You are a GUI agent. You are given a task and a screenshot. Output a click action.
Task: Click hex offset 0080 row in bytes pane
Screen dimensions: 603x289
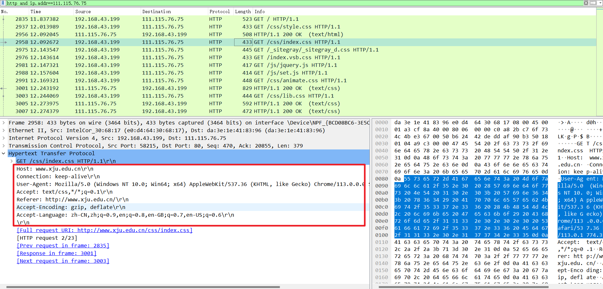pos(382,179)
